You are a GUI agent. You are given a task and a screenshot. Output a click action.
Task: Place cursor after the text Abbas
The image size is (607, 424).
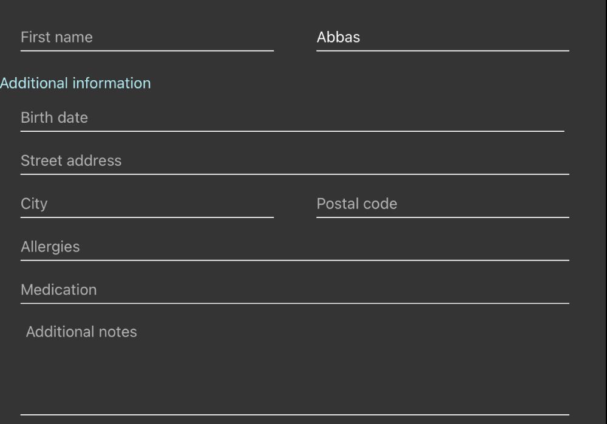[362, 37]
